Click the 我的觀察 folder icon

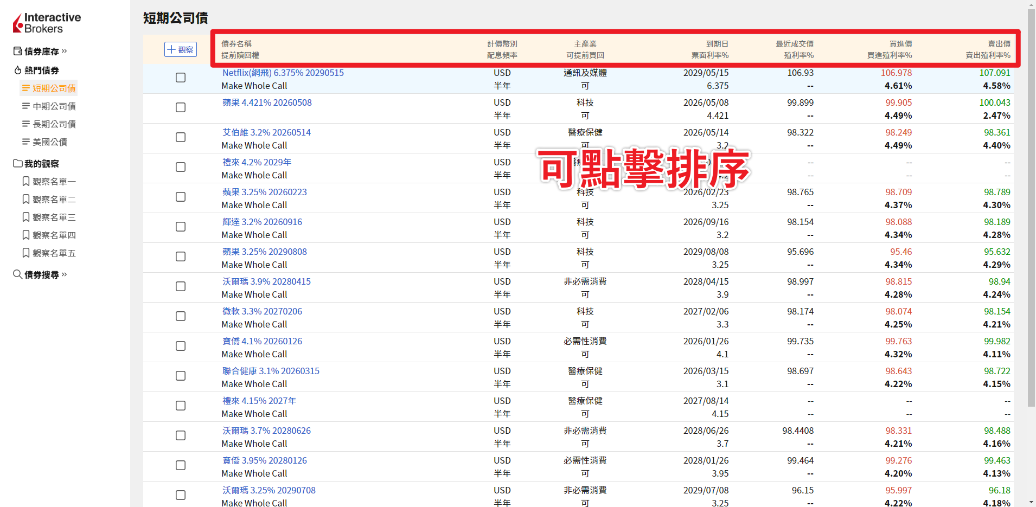point(18,163)
